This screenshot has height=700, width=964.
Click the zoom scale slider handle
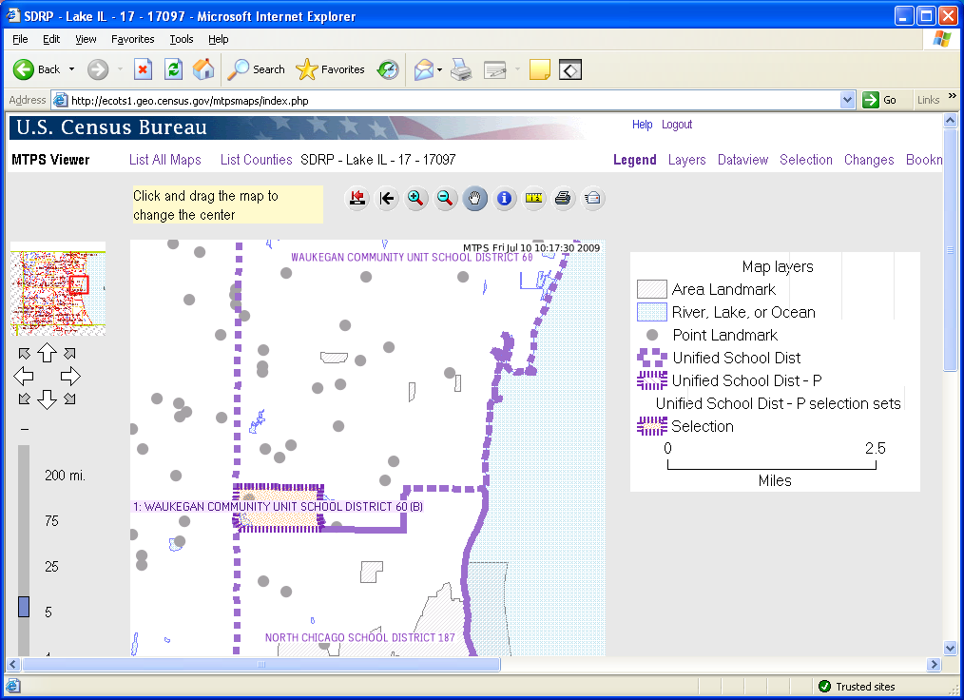pyautogui.click(x=24, y=607)
